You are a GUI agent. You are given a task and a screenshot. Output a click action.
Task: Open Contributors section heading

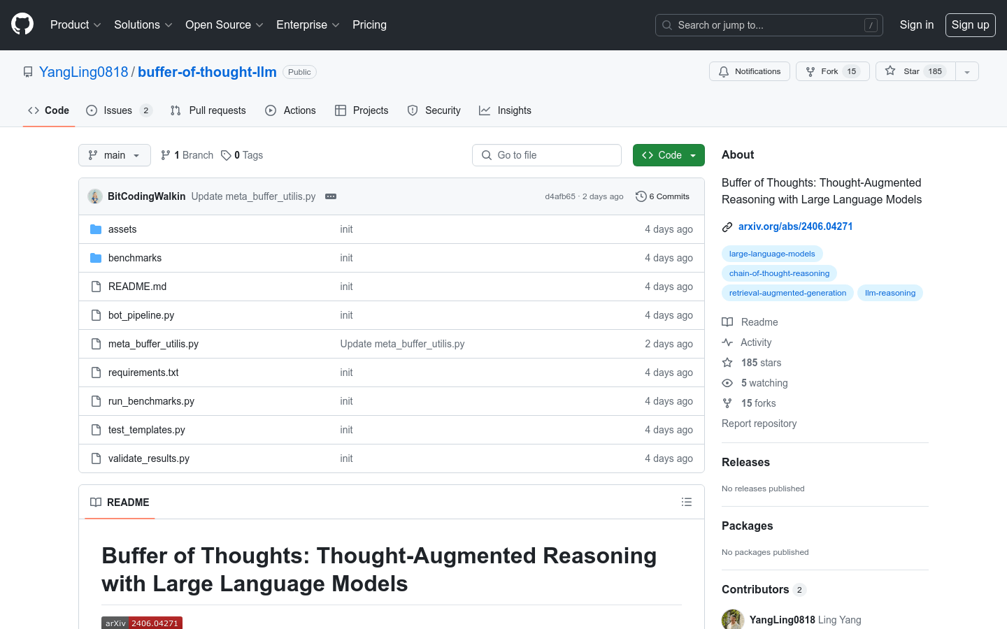[x=764, y=590]
